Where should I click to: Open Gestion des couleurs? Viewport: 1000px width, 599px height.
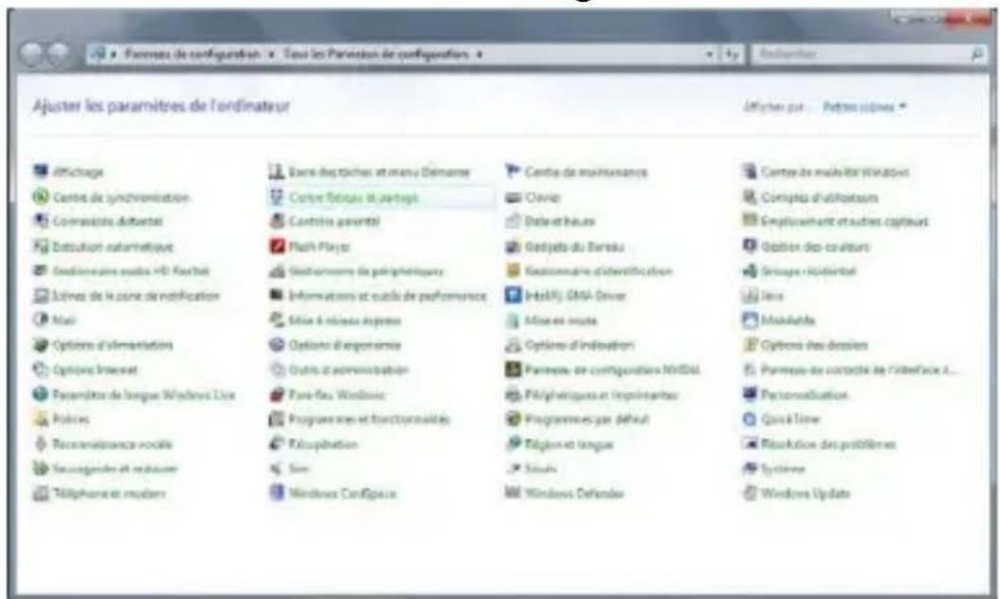point(814,247)
